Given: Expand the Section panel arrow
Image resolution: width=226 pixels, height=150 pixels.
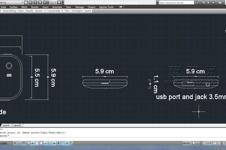Looking at the screenshot, I should (x=45, y=11).
